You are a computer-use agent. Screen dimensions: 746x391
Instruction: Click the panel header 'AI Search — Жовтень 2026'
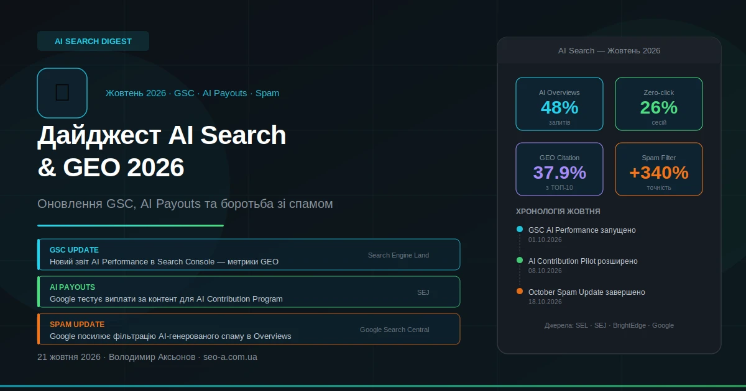(609, 50)
